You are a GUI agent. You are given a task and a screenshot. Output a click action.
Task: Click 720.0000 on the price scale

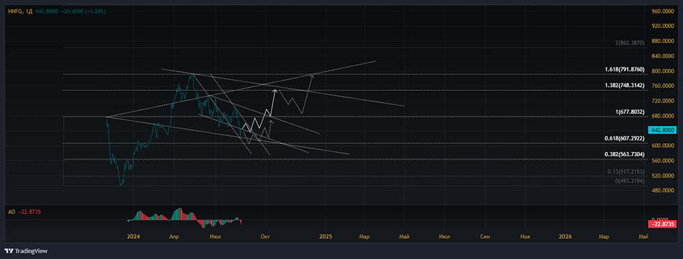(x=663, y=102)
